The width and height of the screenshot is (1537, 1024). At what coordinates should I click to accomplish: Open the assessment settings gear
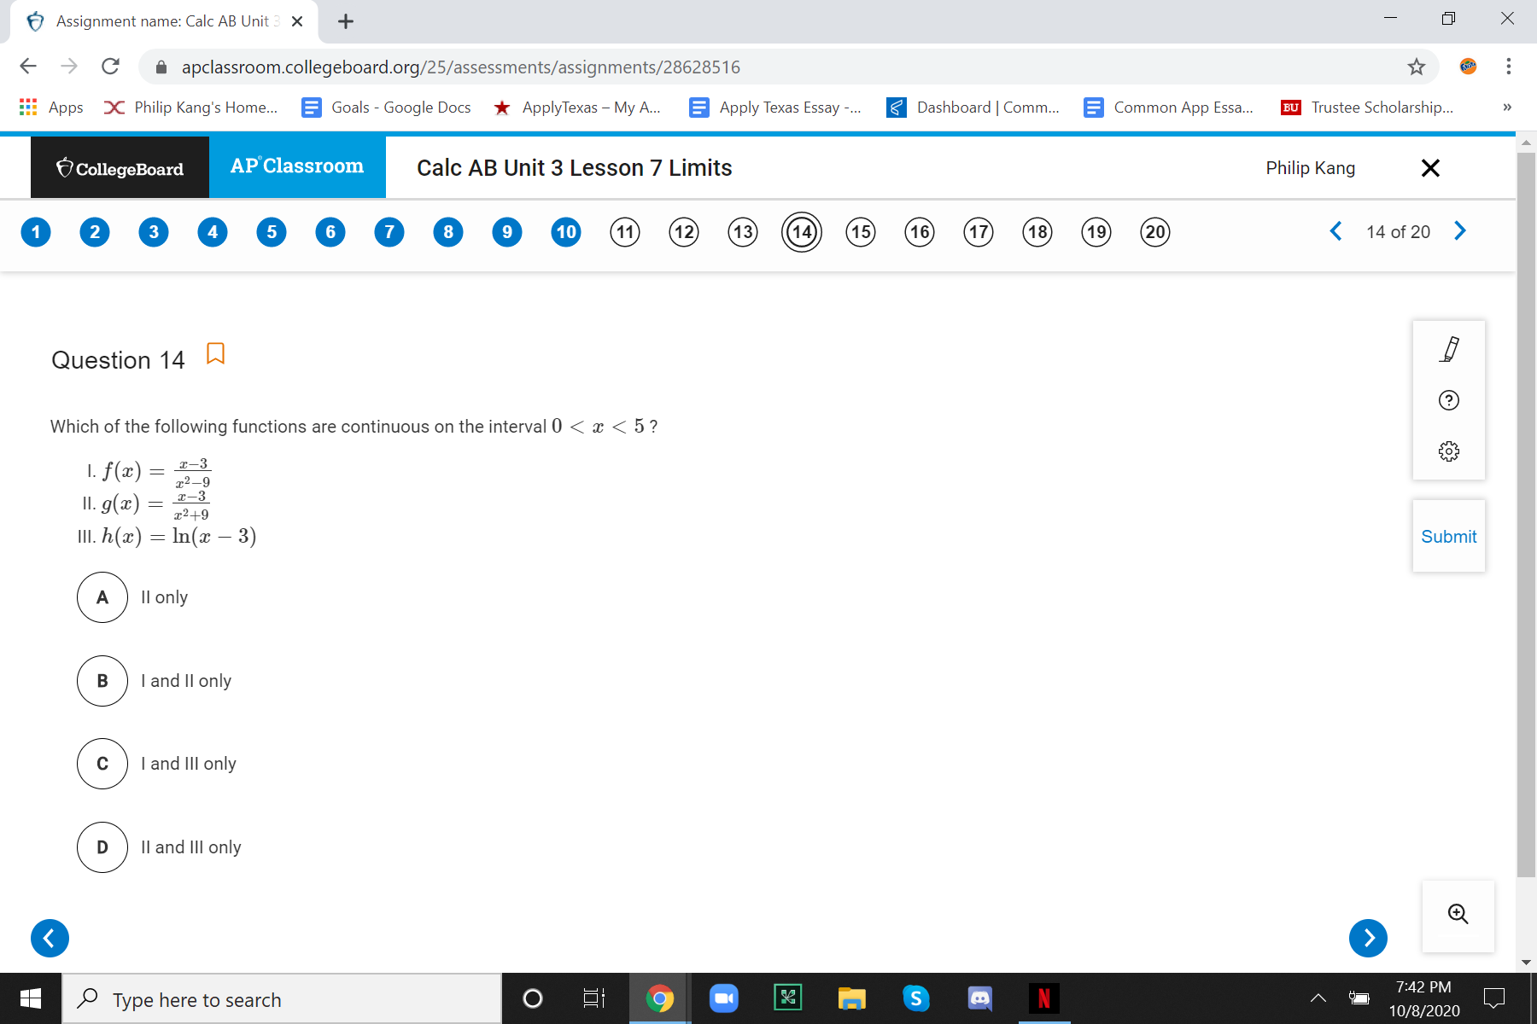click(x=1448, y=451)
